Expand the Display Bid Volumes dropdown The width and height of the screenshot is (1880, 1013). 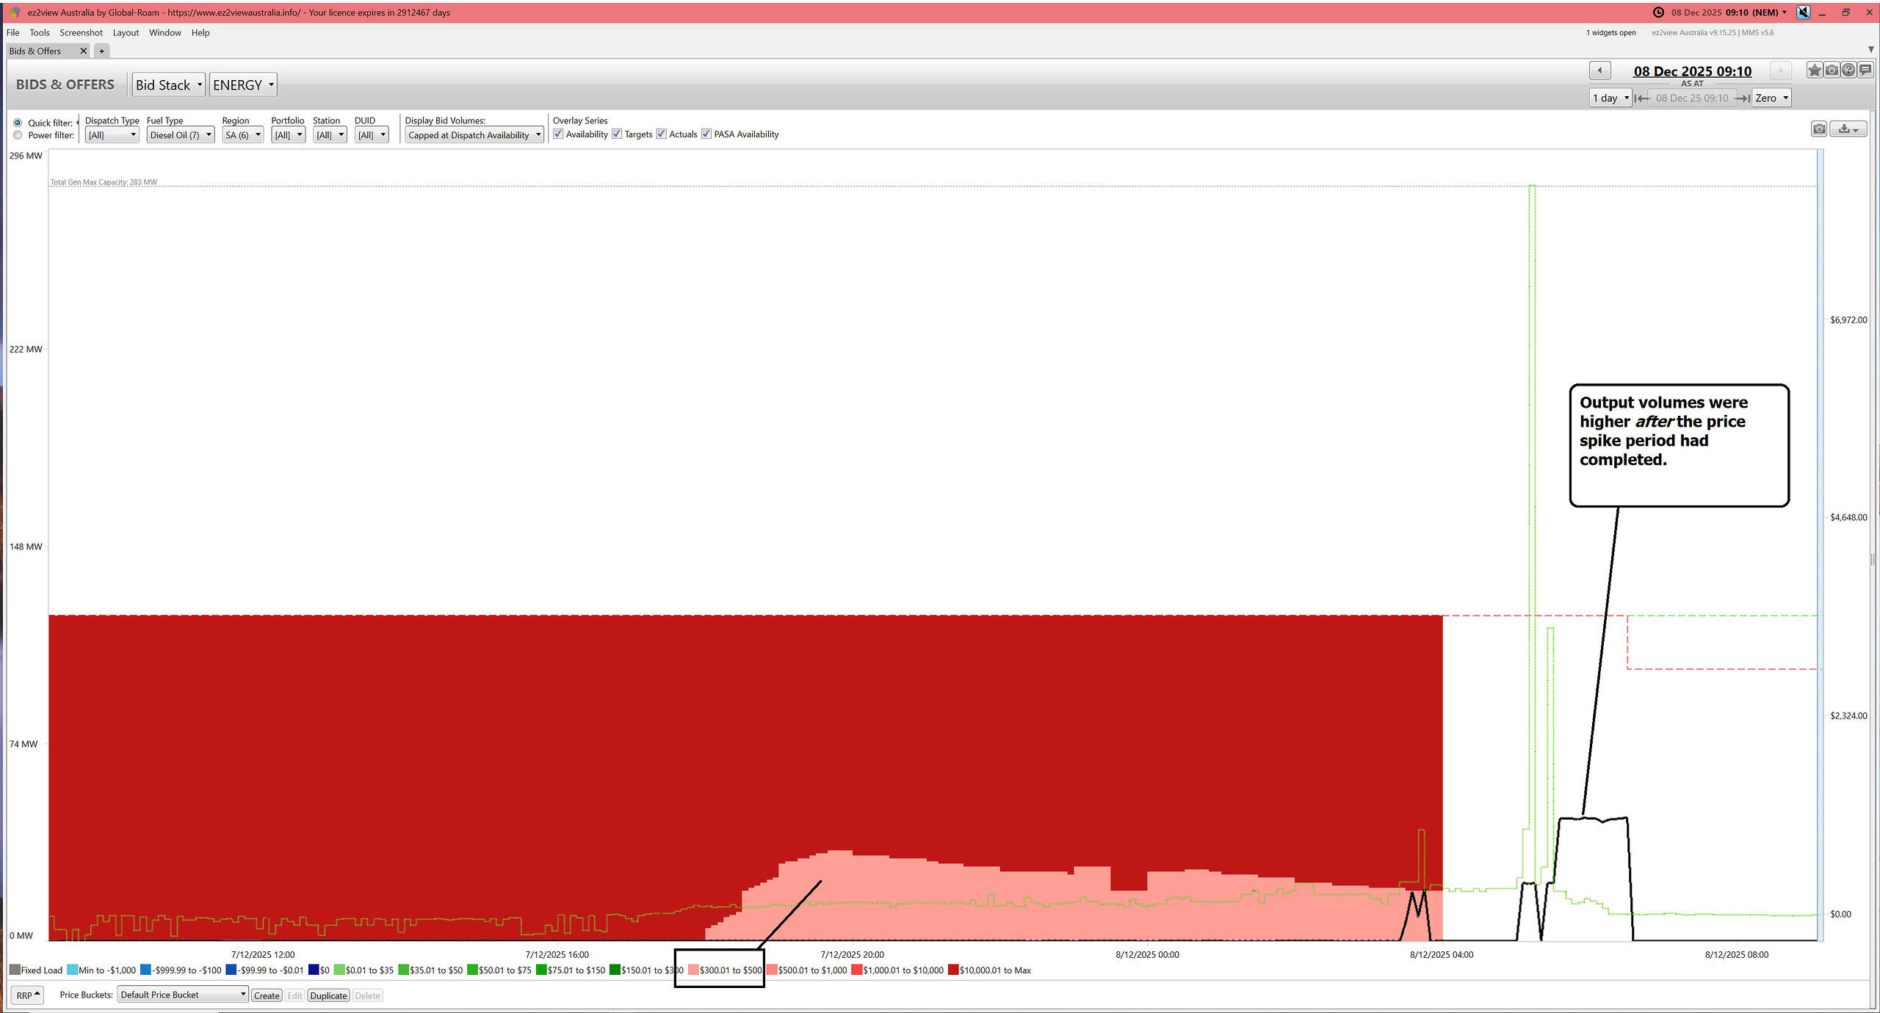(474, 135)
